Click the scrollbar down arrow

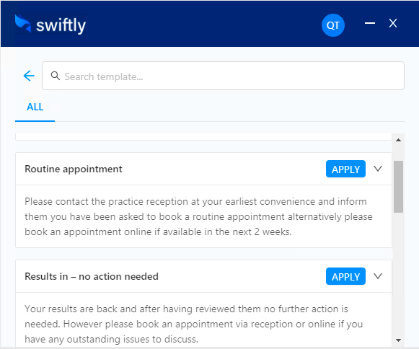[x=398, y=340]
